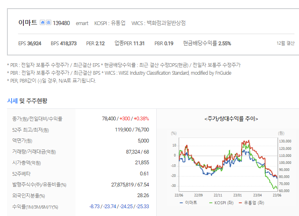Click the 수익률(1M/3M/6M/1Y,%) row label
The height and width of the screenshot is (216, 299).
(x=35, y=207)
